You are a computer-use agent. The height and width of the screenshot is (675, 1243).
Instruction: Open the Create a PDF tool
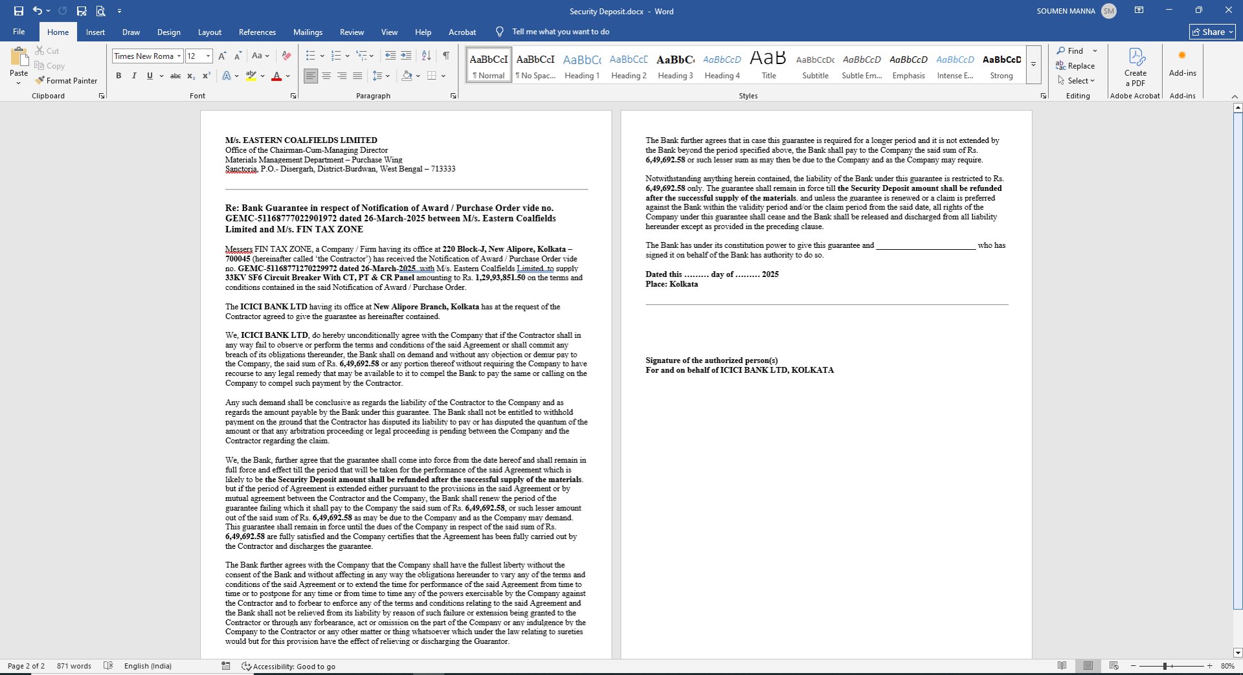[1136, 67]
